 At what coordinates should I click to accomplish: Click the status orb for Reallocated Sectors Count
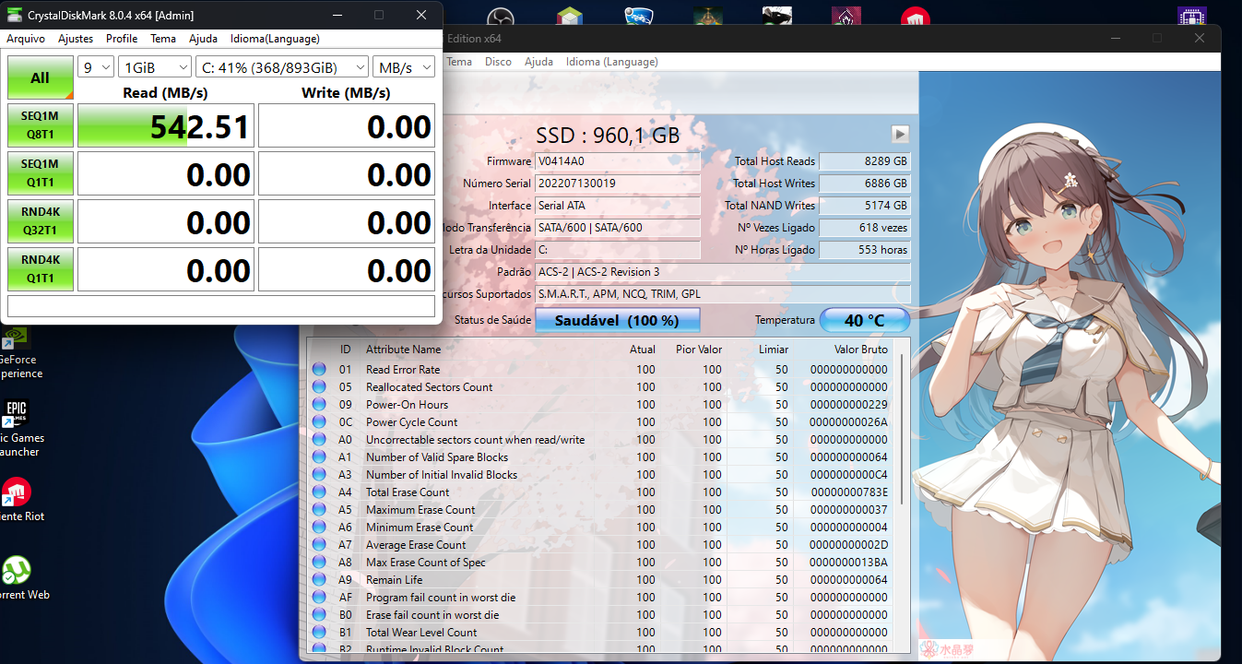coord(319,387)
